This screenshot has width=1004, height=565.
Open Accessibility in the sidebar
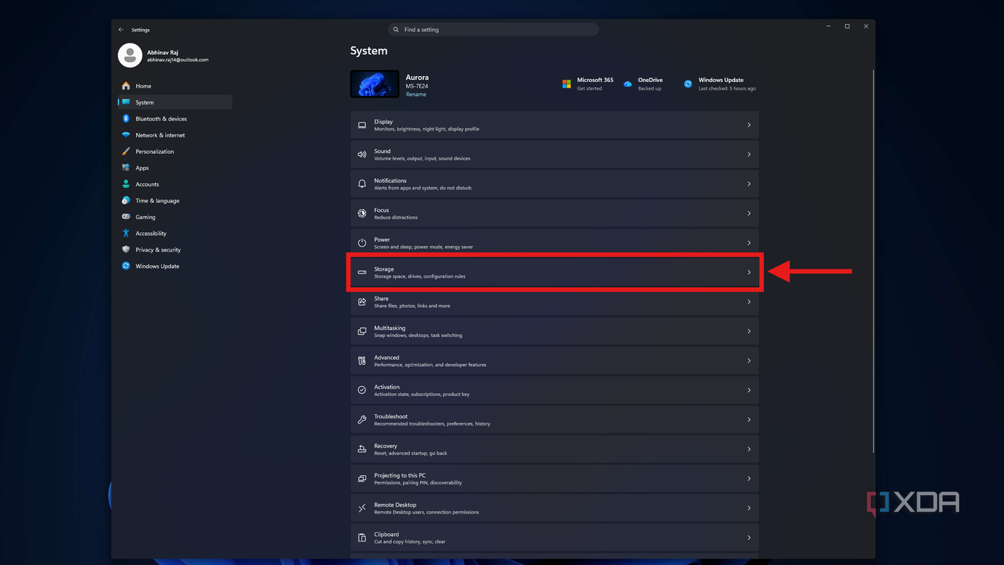coord(175,234)
